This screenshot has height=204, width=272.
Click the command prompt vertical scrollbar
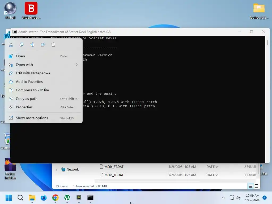[268, 43]
